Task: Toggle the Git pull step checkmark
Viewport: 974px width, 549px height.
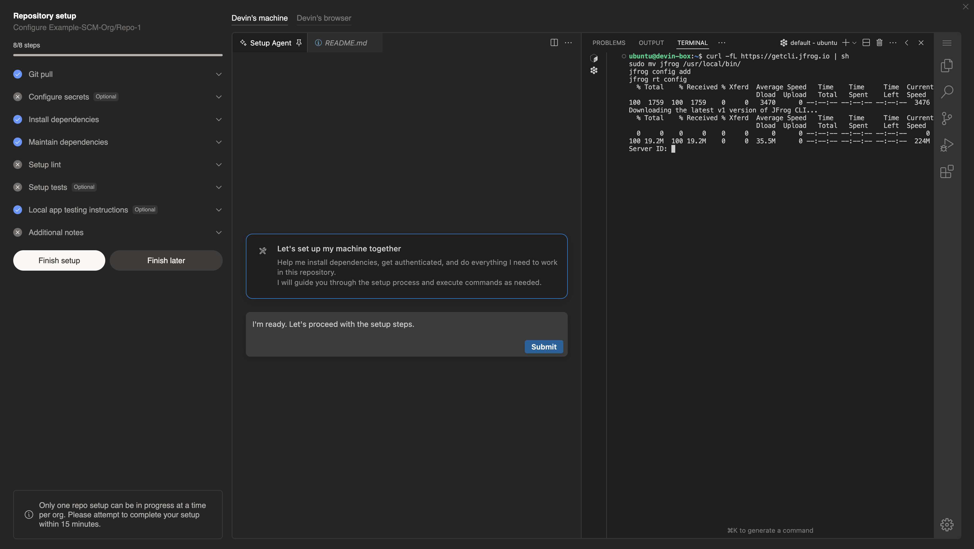Action: [17, 74]
